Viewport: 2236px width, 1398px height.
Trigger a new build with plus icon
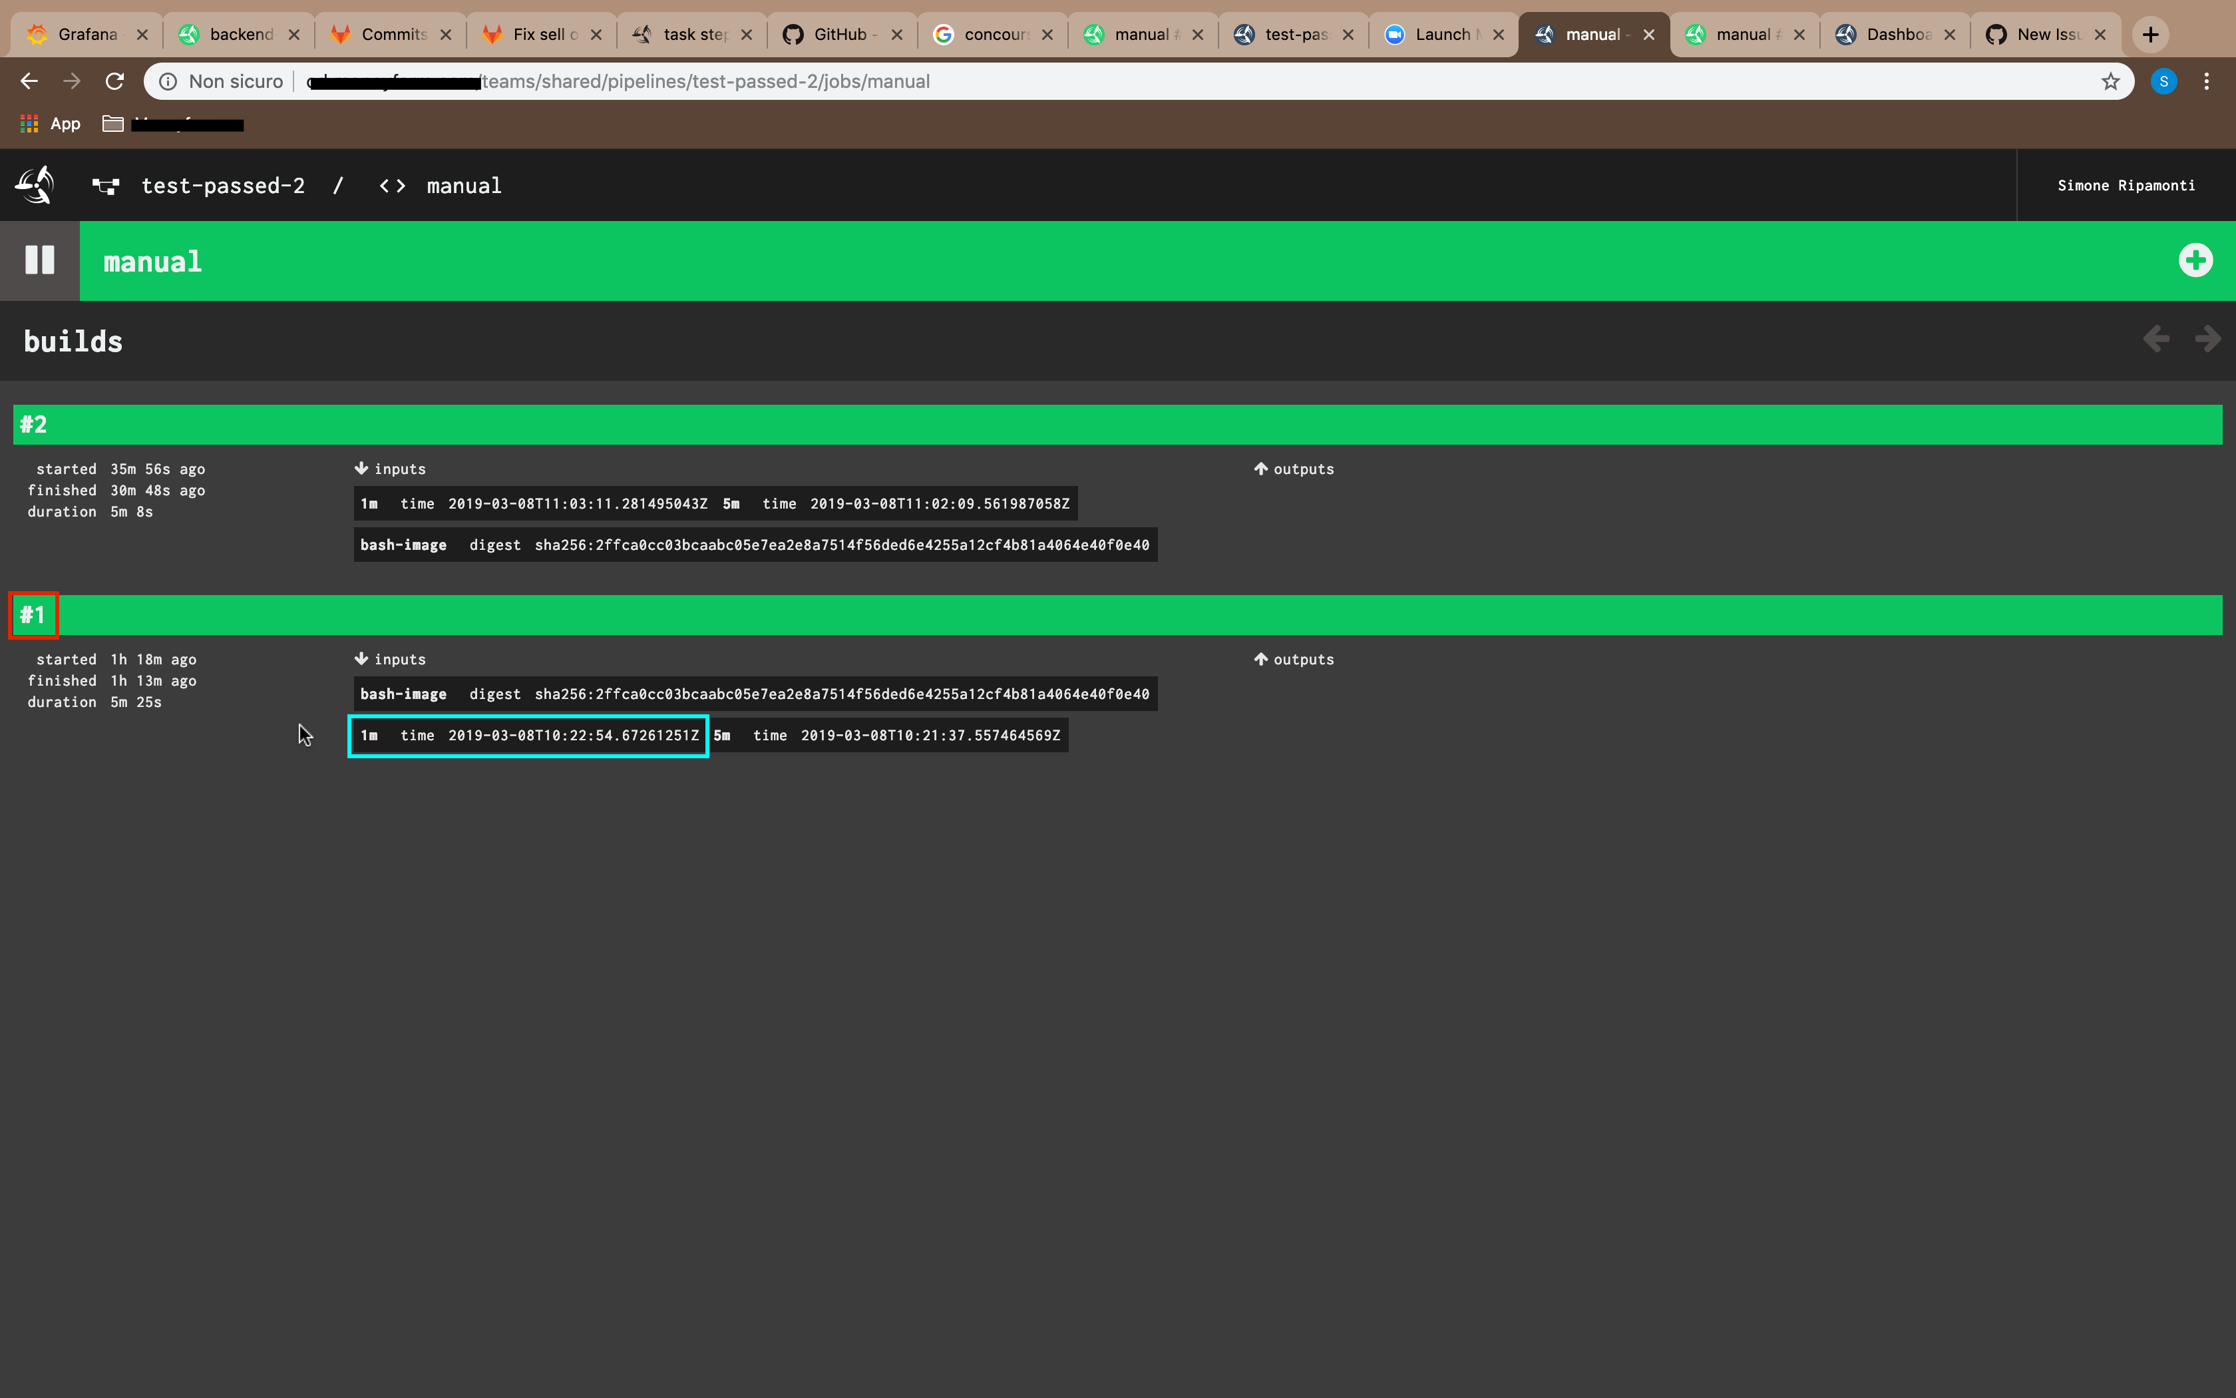[2195, 260]
